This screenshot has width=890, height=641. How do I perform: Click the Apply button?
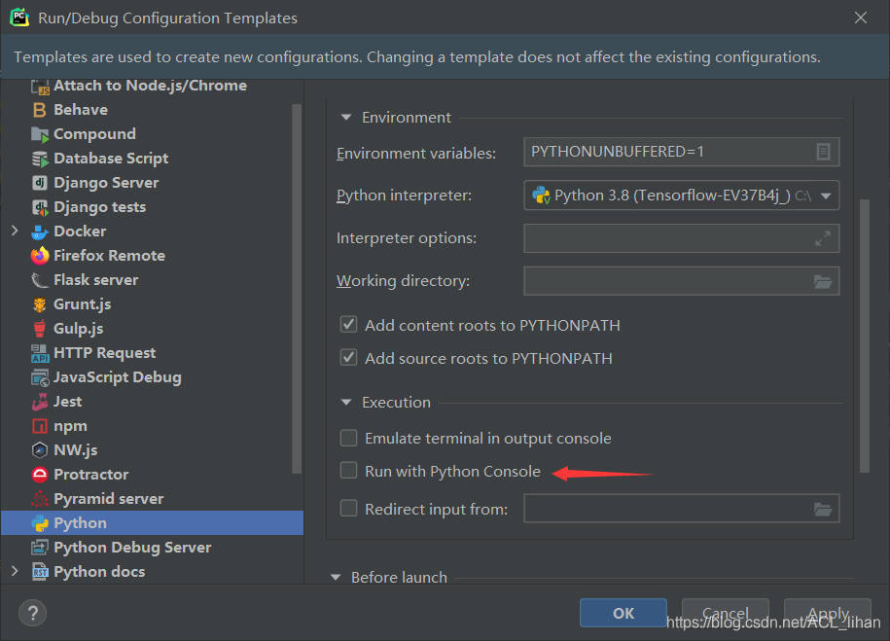click(828, 613)
